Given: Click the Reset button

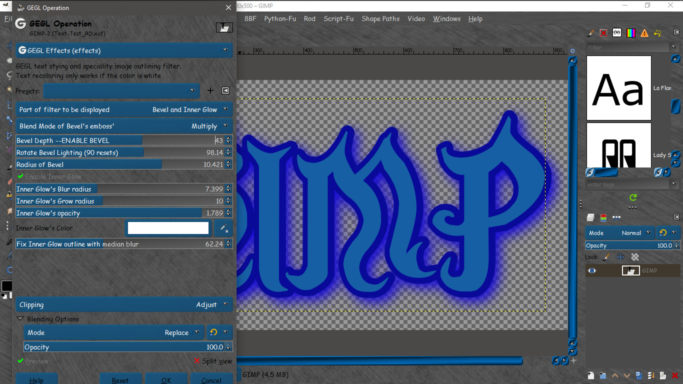Looking at the screenshot, I should click(x=120, y=379).
